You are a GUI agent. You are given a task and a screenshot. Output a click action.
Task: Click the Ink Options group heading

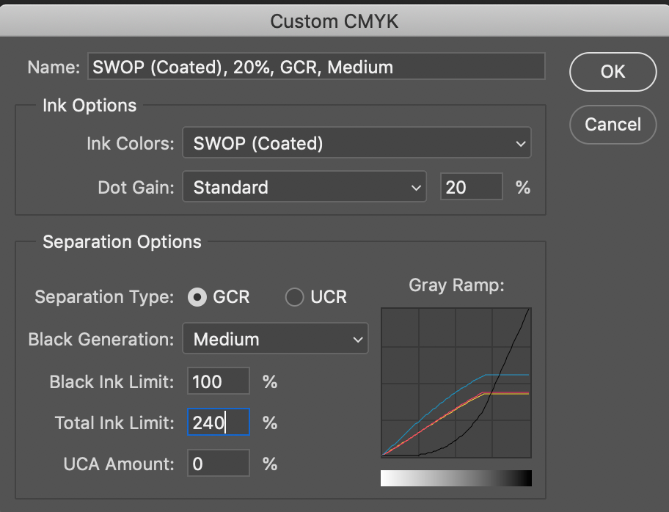89,106
